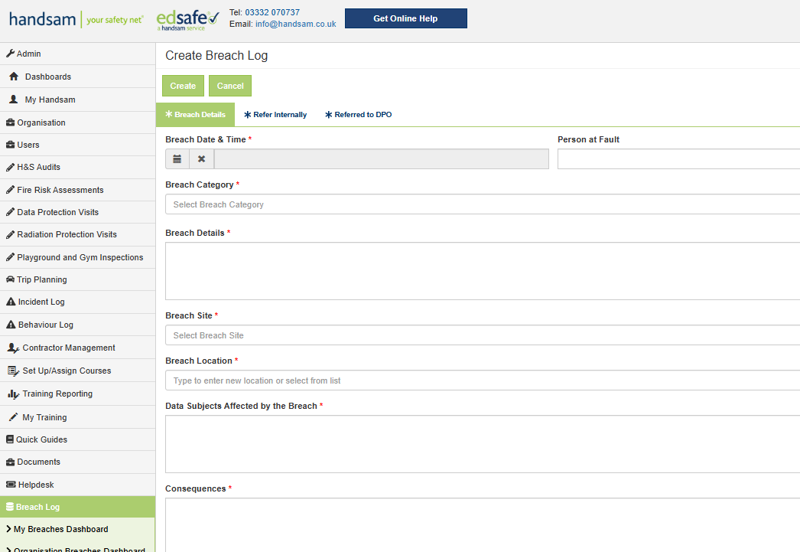Screen dimensions: 800x552
Task: Click the Data Protection Visits pencil icon
Action: click(10, 212)
